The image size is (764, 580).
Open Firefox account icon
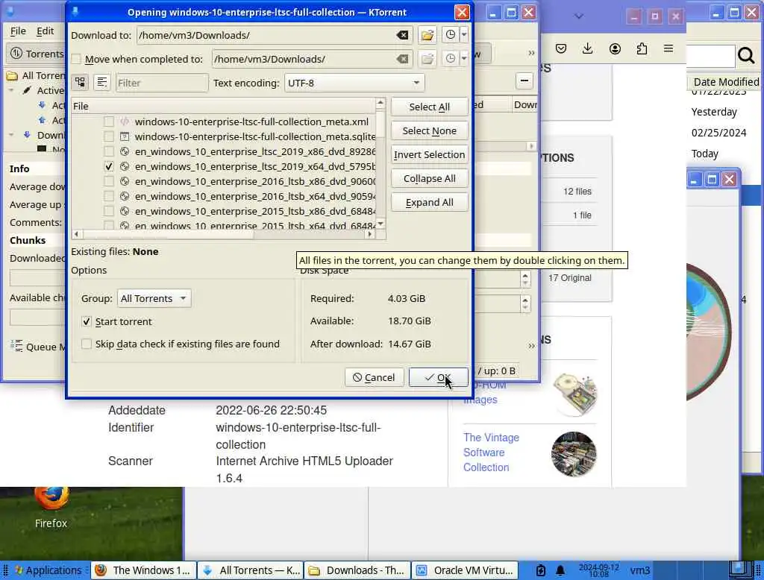point(615,48)
